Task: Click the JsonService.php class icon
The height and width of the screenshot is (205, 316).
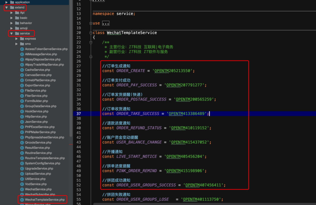Action: tap(22, 122)
